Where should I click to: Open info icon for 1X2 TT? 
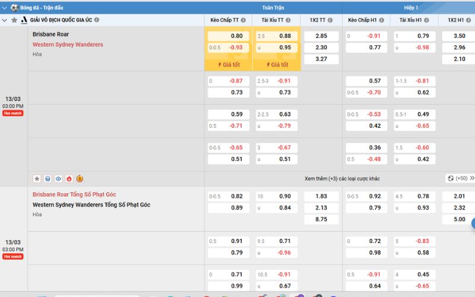click(x=330, y=20)
